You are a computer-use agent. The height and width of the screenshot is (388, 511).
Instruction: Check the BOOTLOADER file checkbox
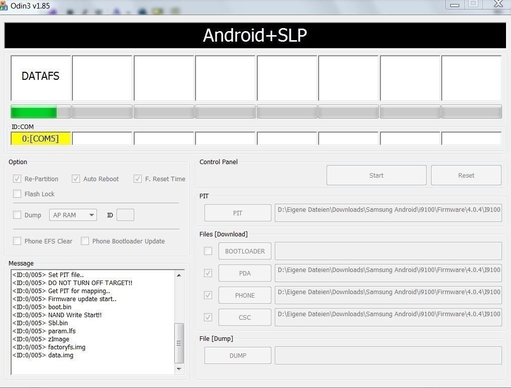(x=208, y=251)
